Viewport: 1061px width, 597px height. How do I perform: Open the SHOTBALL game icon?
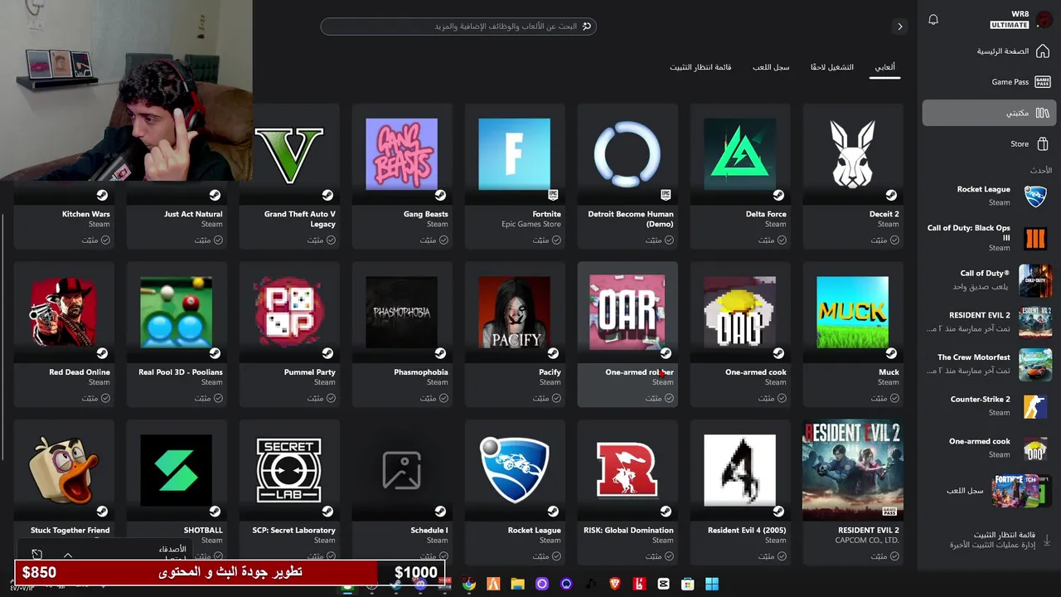(176, 470)
